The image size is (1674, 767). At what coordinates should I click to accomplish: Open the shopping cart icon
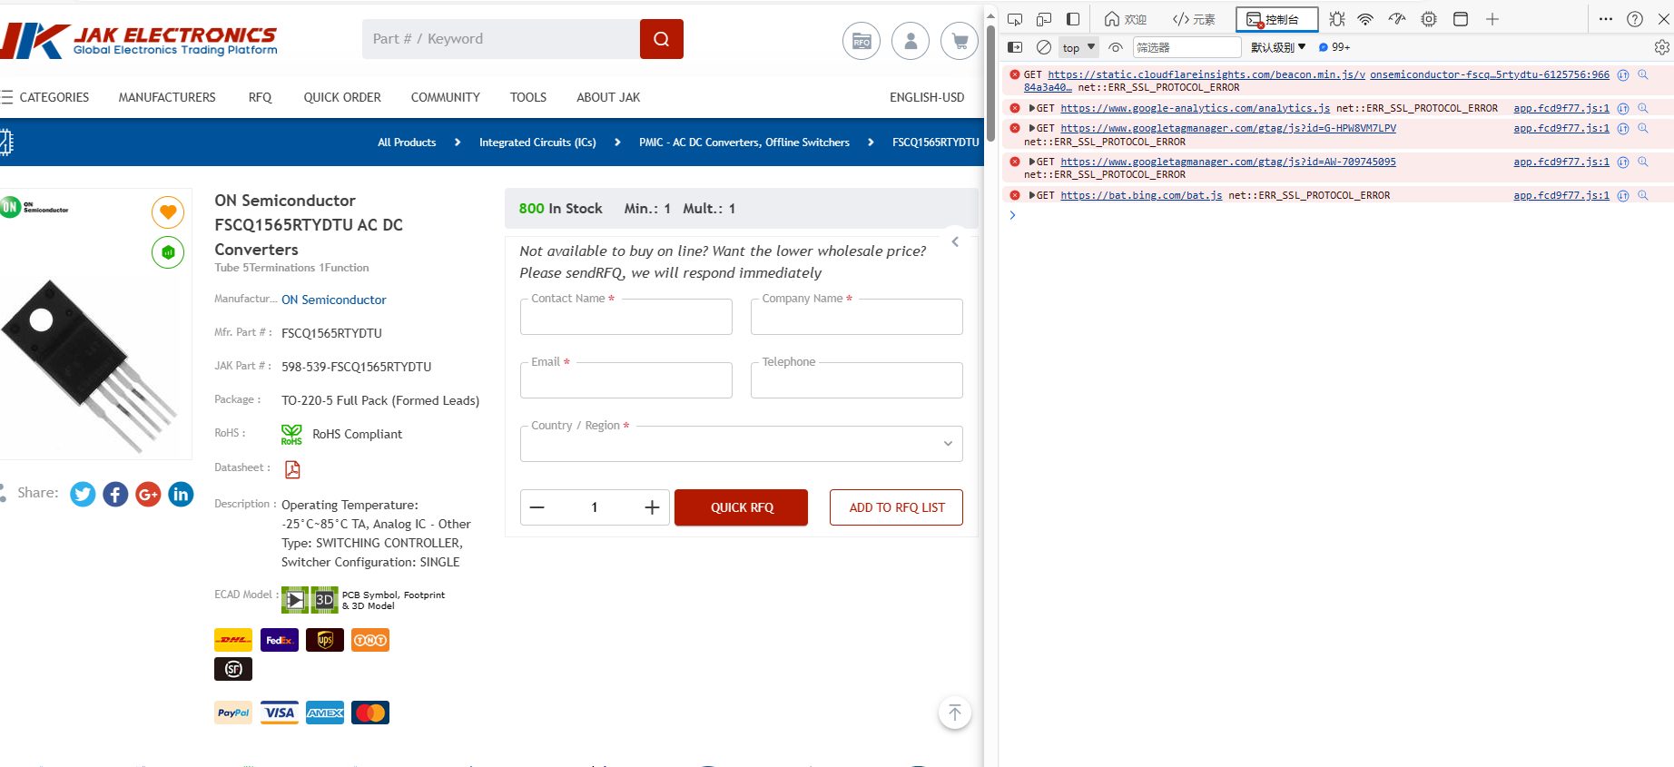click(x=959, y=41)
